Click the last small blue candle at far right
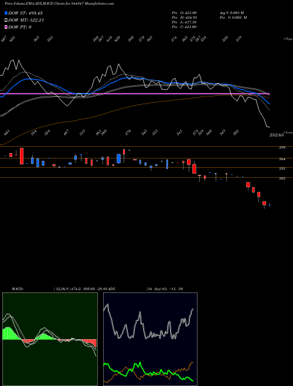This screenshot has width=293, height=386. coord(270,205)
